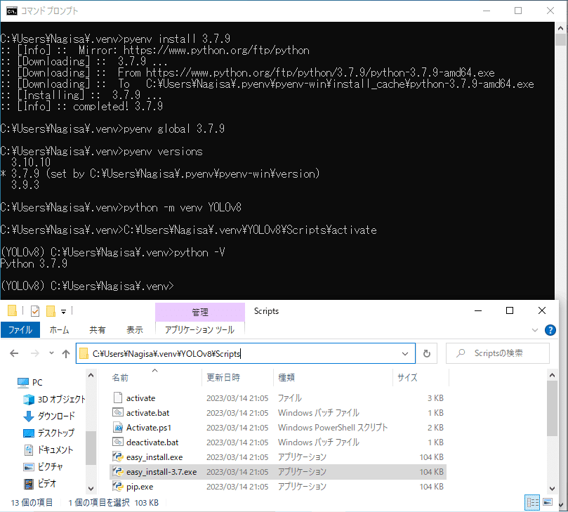
Task: Go back with the Explorer back arrow
Action: tap(14, 353)
